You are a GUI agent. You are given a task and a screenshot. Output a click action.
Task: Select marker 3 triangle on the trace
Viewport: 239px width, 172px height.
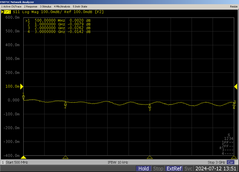150,106
